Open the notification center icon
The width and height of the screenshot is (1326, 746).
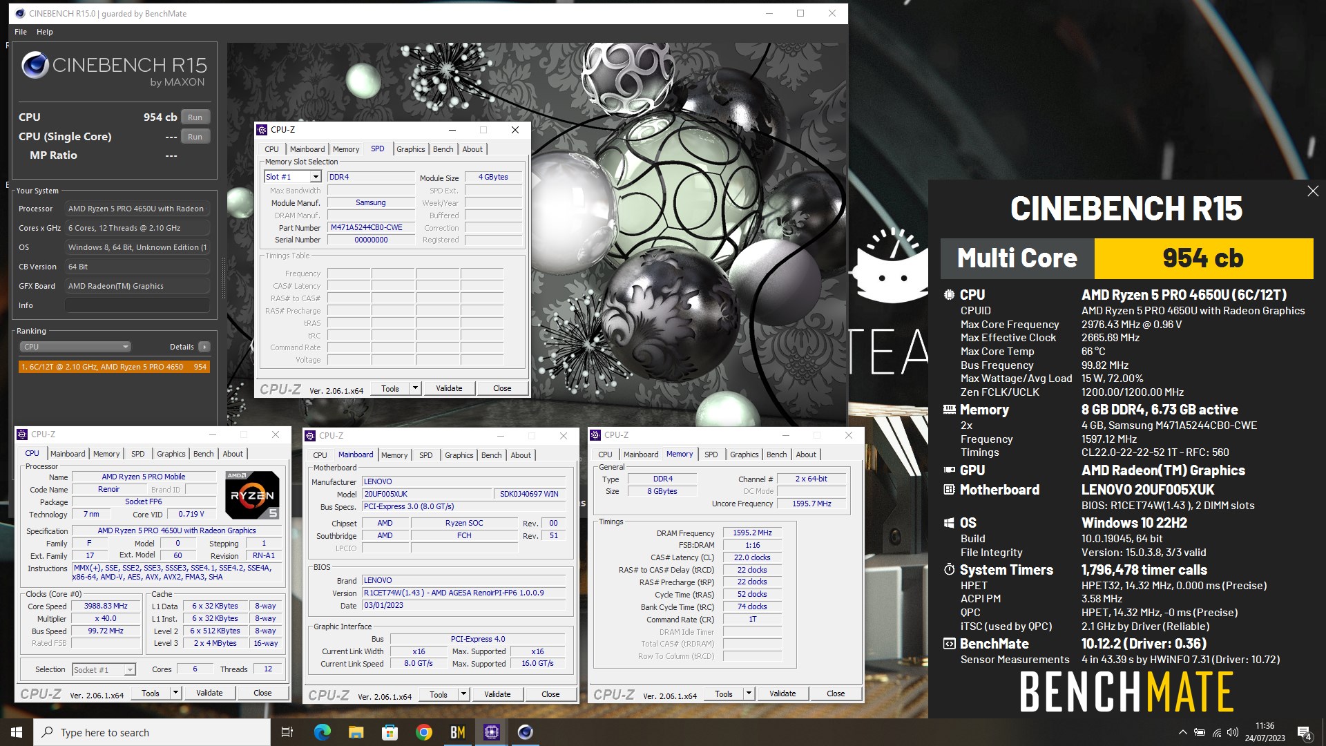1304,732
